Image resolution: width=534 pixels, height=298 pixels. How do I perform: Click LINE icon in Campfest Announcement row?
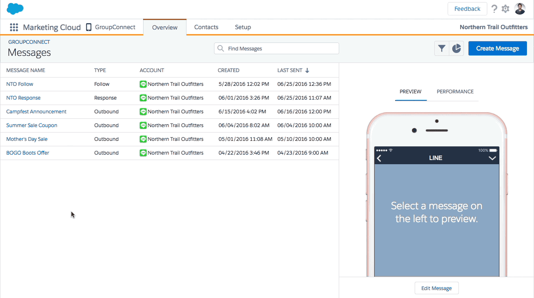click(143, 112)
